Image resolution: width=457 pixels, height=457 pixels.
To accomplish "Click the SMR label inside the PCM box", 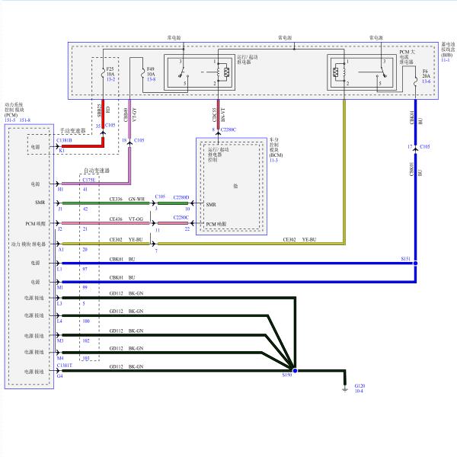I will [x=40, y=203].
